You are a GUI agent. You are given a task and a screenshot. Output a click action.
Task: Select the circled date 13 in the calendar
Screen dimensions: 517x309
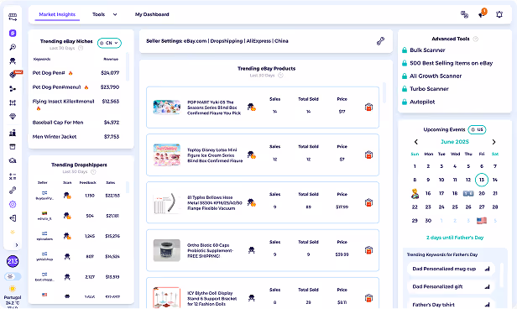pyautogui.click(x=482, y=180)
